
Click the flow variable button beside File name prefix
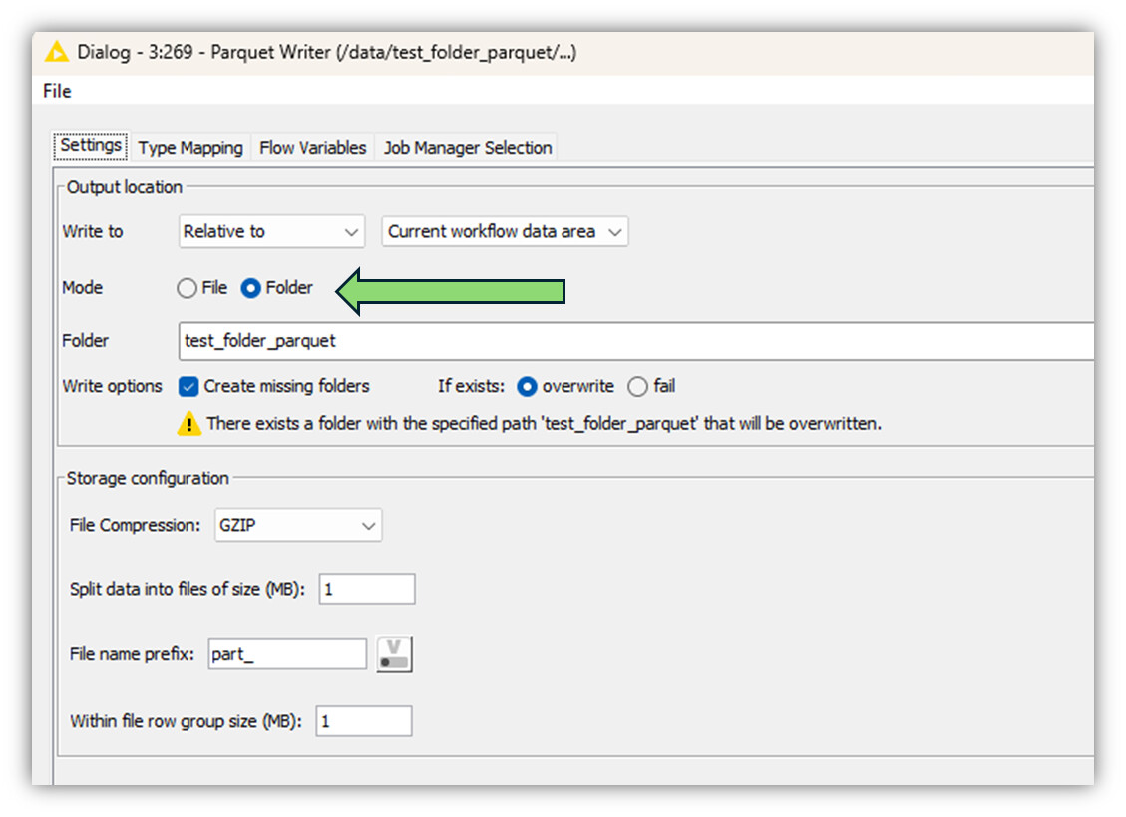point(394,655)
